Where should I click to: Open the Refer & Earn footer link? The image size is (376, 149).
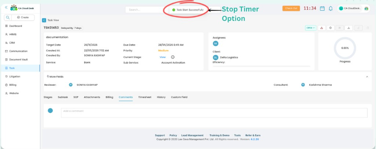pyautogui.click(x=253, y=135)
